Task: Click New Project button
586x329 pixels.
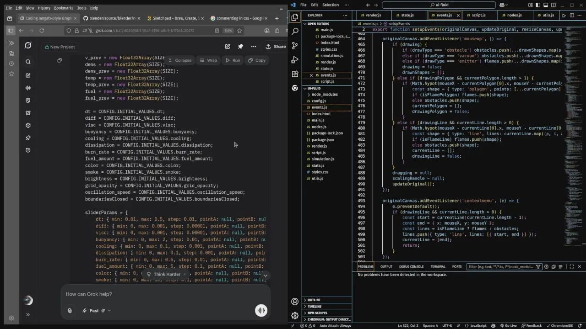Action: coord(59,47)
